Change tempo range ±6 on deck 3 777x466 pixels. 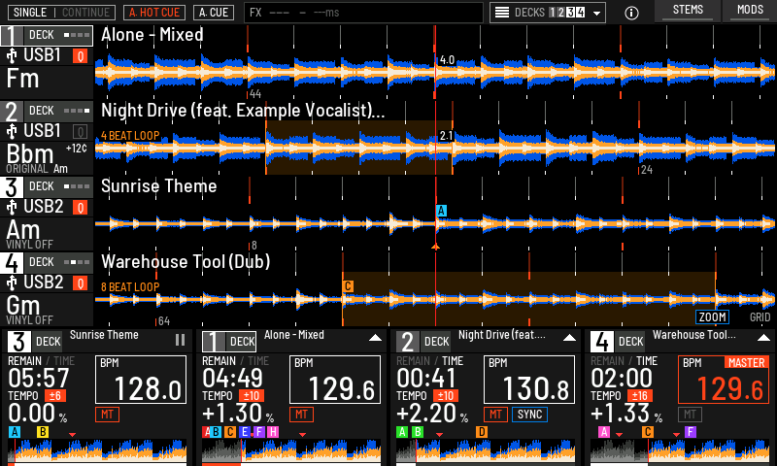55,396
